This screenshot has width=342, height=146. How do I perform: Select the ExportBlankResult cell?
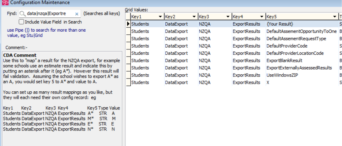[x=302, y=61]
